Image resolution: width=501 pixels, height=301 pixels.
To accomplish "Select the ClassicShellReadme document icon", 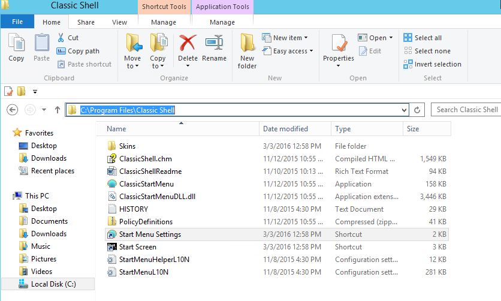I will tap(112, 171).
